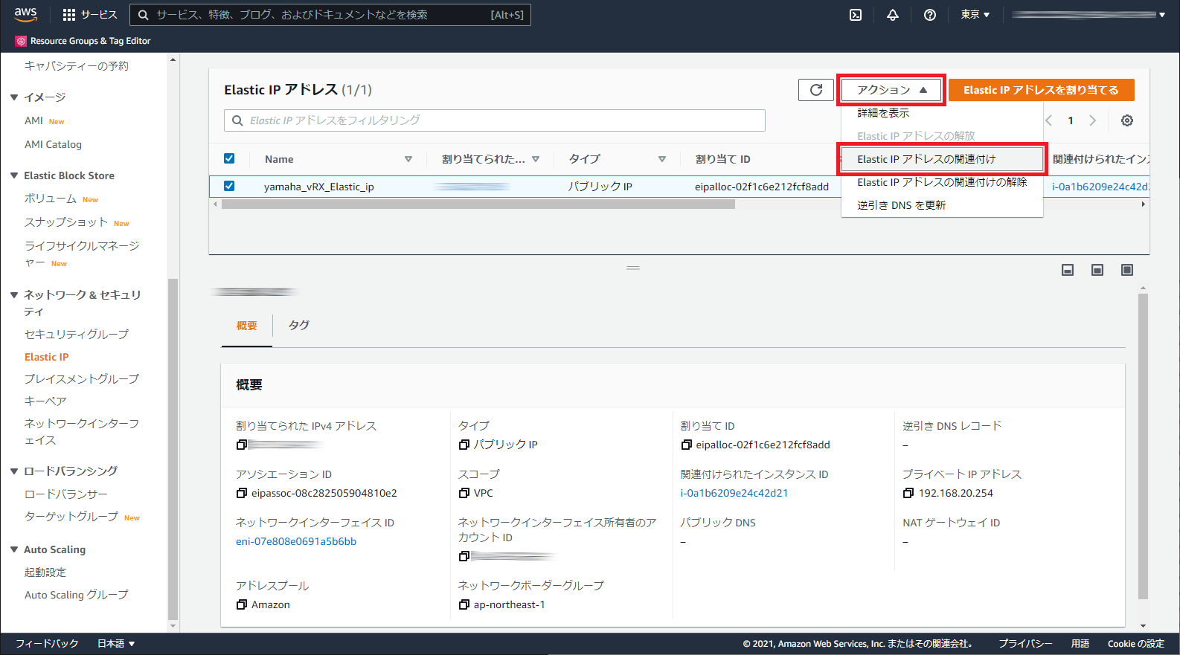Open the notifications bell icon
This screenshot has height=655, width=1180.
pos(893,15)
